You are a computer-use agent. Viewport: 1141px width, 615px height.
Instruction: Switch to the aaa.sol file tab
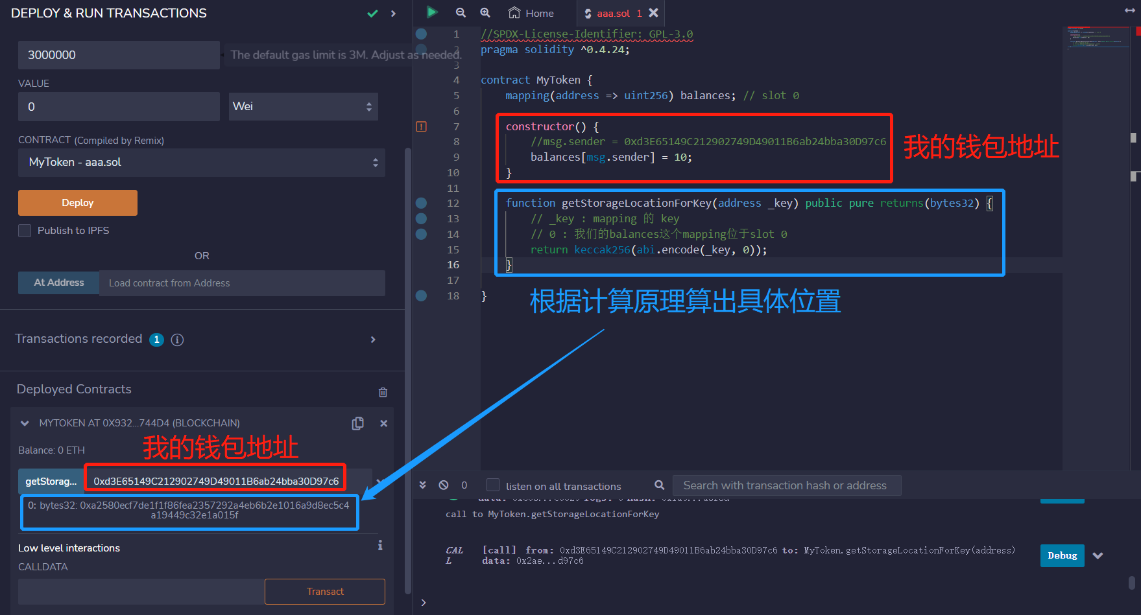tap(612, 13)
